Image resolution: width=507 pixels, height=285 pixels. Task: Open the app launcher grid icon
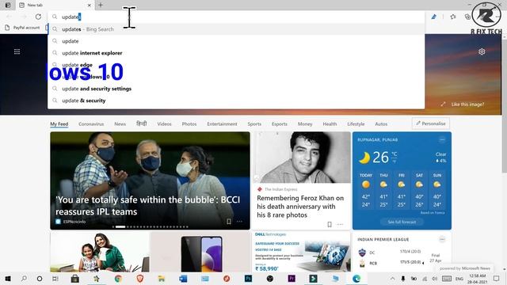coord(17,51)
